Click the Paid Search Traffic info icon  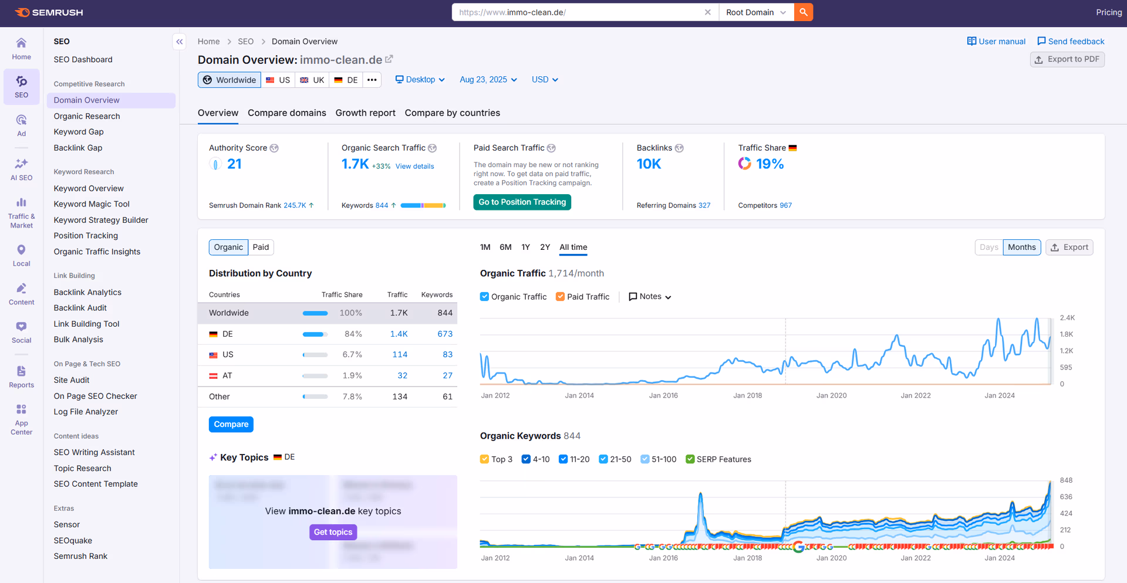click(551, 148)
